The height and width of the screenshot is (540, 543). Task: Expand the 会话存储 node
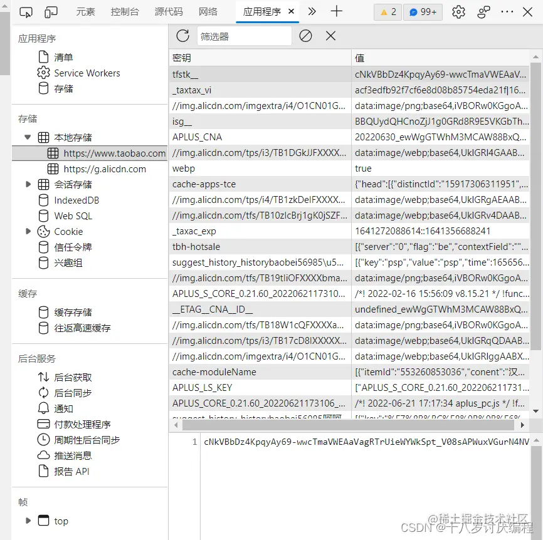coord(27,184)
